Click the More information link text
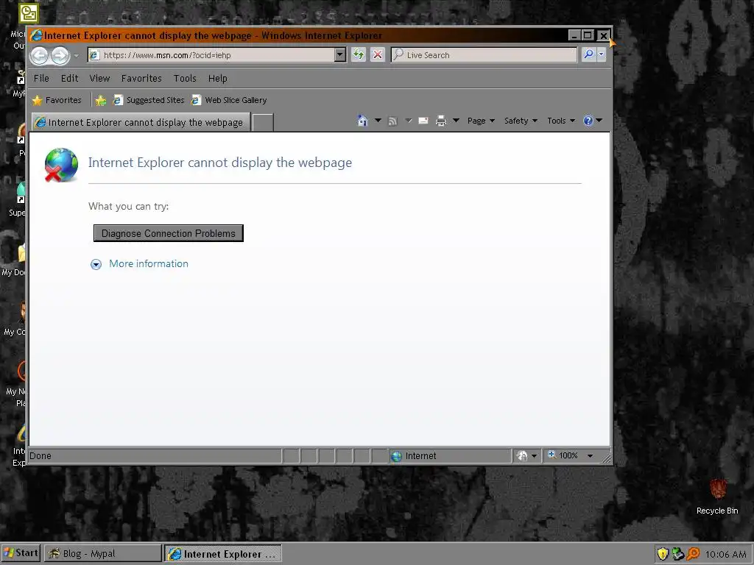The image size is (754, 565). (x=149, y=264)
